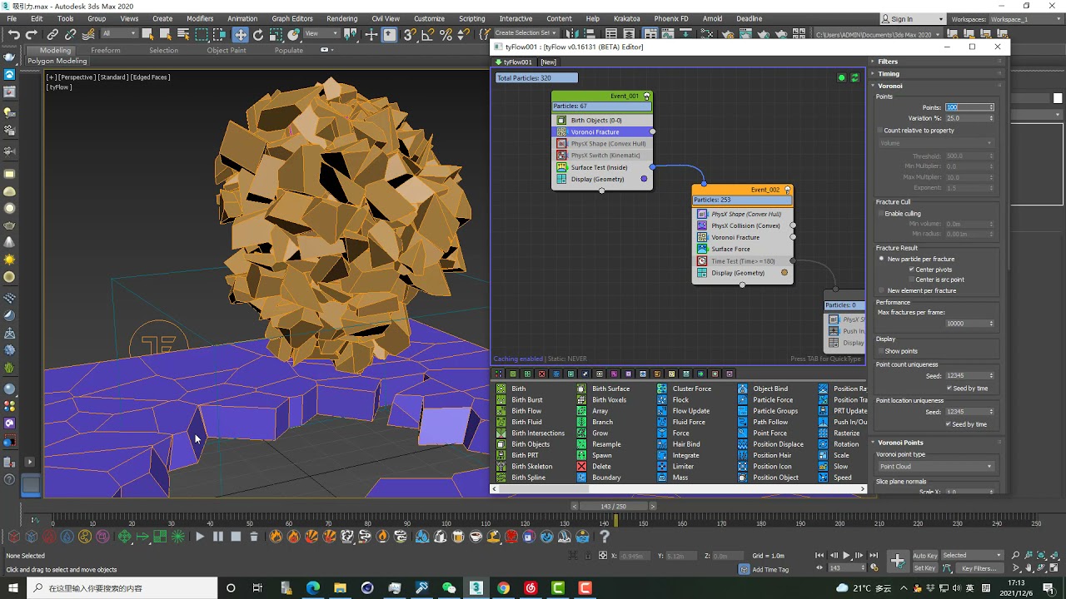Toggle Seed by time under Point location uniqueness
This screenshot has width=1066, height=599.
pyautogui.click(x=949, y=424)
